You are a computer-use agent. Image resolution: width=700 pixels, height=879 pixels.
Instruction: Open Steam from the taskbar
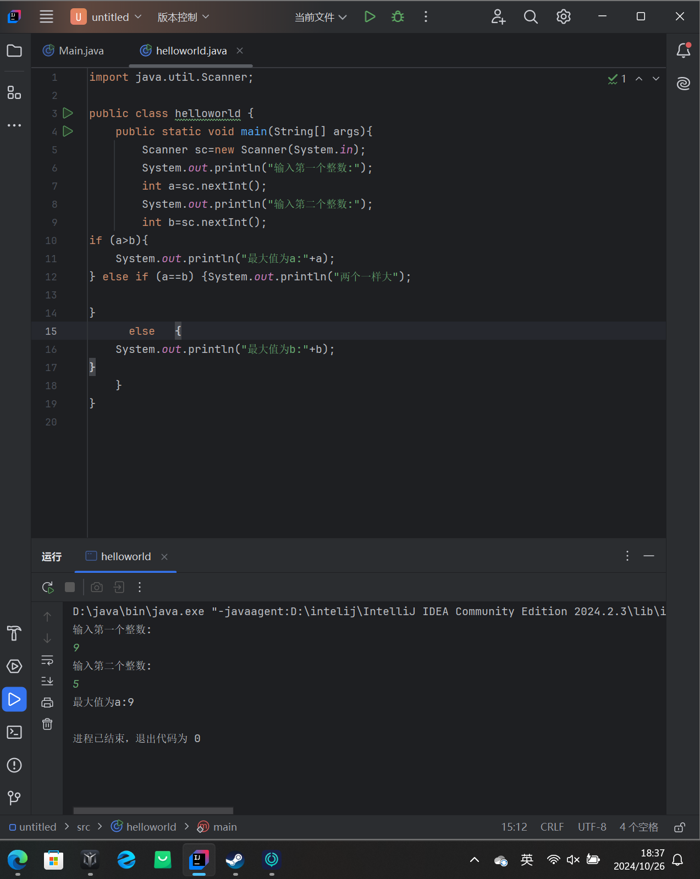[x=235, y=859]
